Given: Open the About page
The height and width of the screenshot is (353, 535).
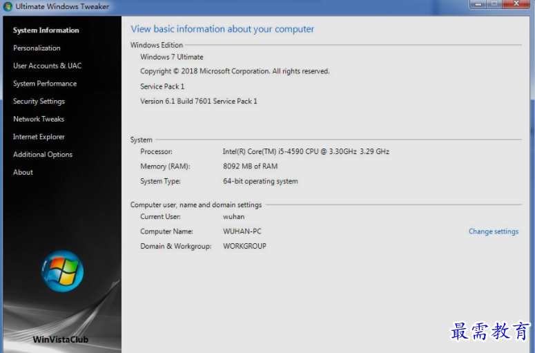Looking at the screenshot, I should point(23,172).
